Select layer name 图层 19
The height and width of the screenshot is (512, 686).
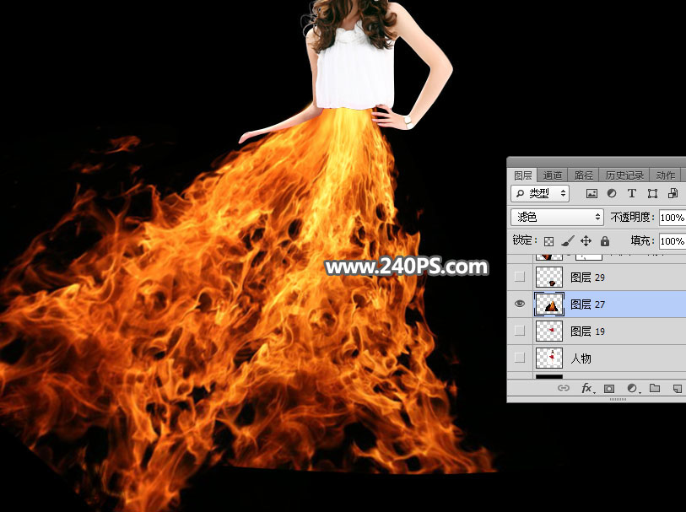pos(587,331)
